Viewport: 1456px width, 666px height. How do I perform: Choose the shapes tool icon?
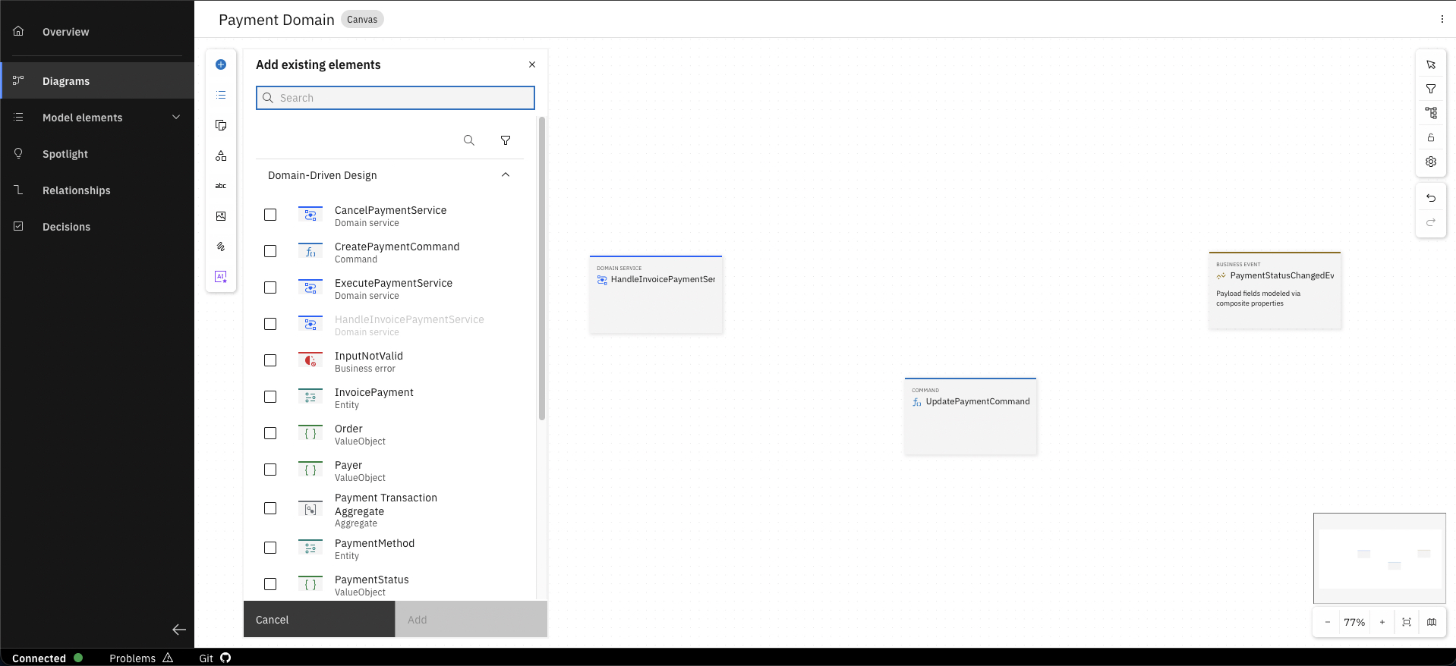pyautogui.click(x=221, y=156)
